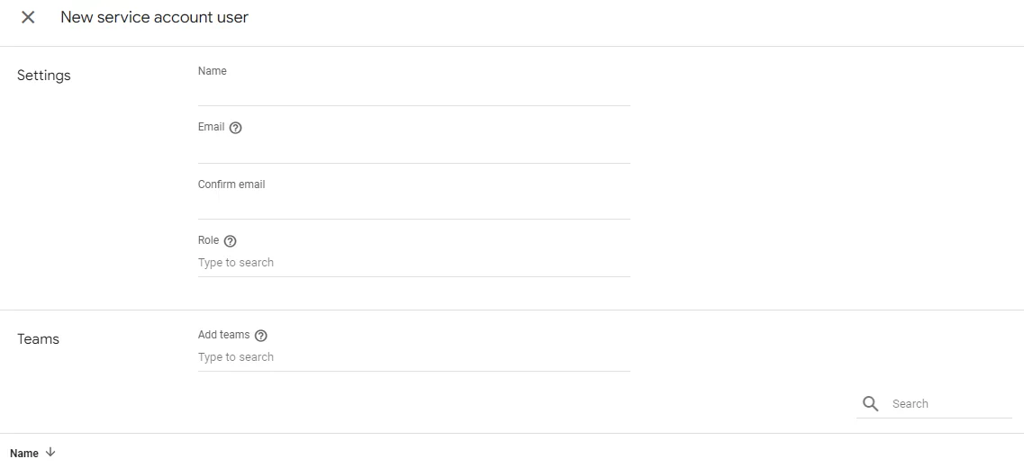Focus the Name text field
The width and height of the screenshot is (1024, 468).
(414, 94)
